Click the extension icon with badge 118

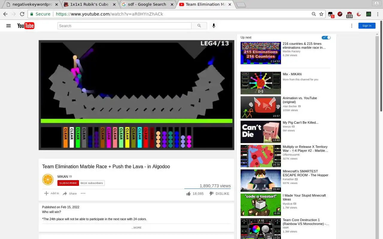click(x=349, y=14)
